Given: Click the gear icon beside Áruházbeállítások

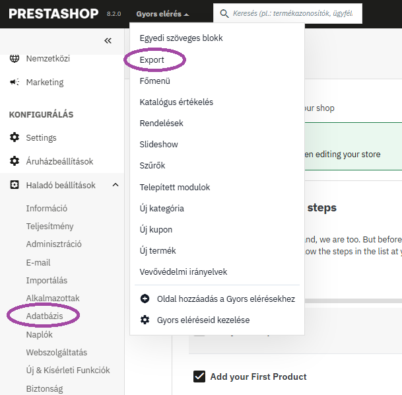Looking at the screenshot, I should 15,162.
